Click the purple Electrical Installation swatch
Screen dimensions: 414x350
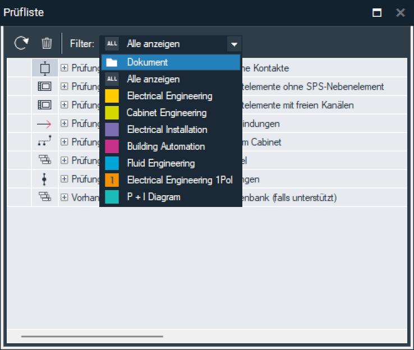tap(112, 130)
